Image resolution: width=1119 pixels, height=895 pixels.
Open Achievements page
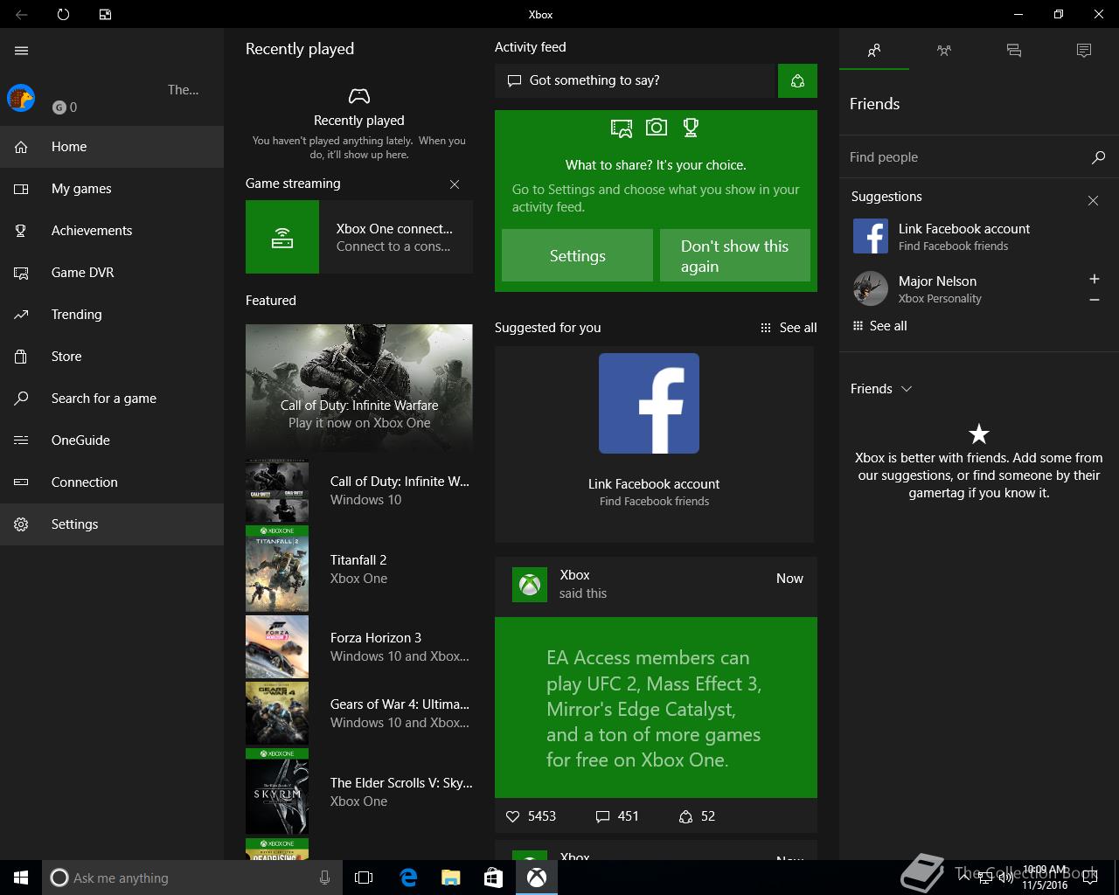[x=112, y=231]
